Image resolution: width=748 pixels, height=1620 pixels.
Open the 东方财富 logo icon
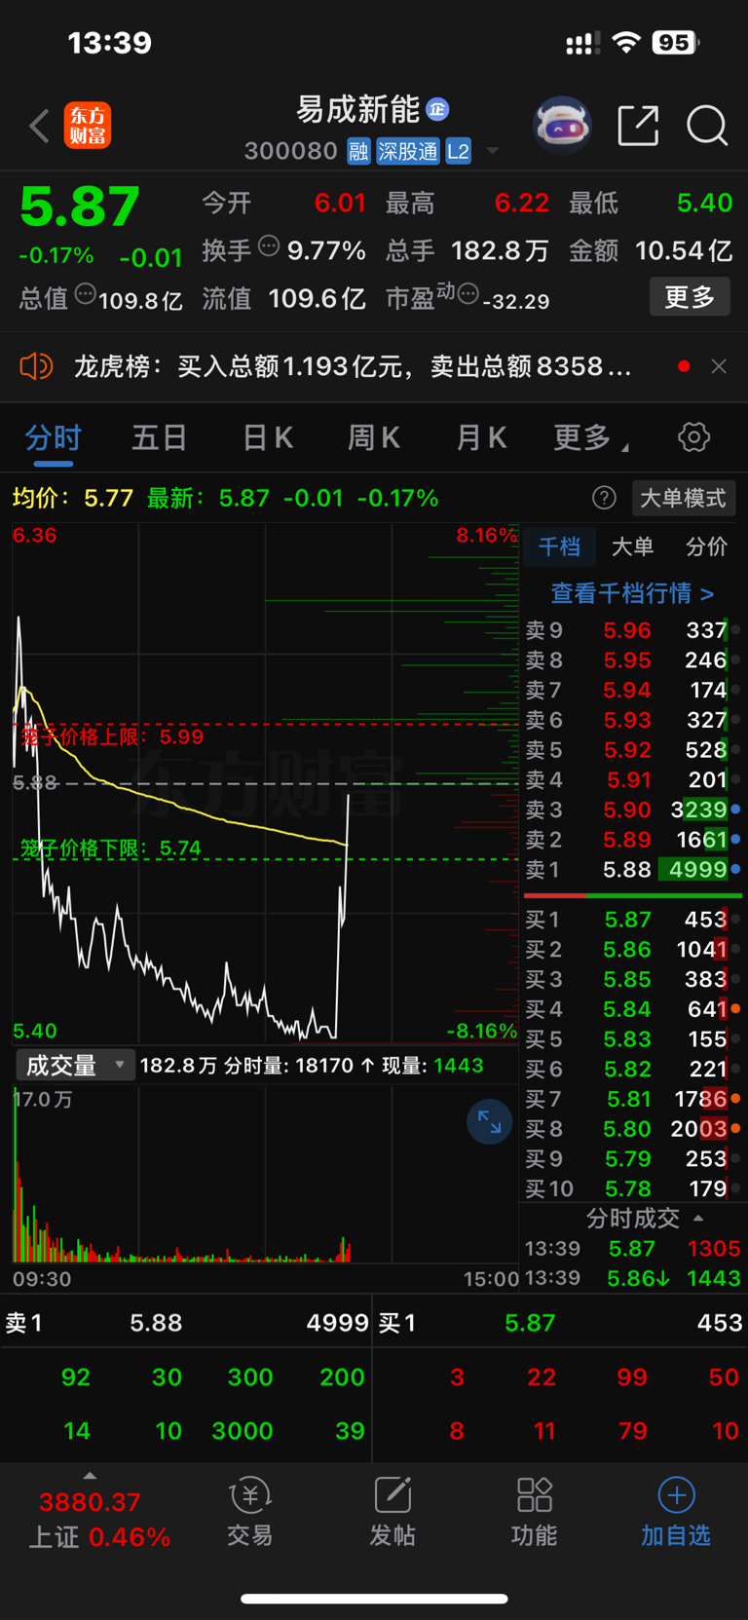coord(88,126)
